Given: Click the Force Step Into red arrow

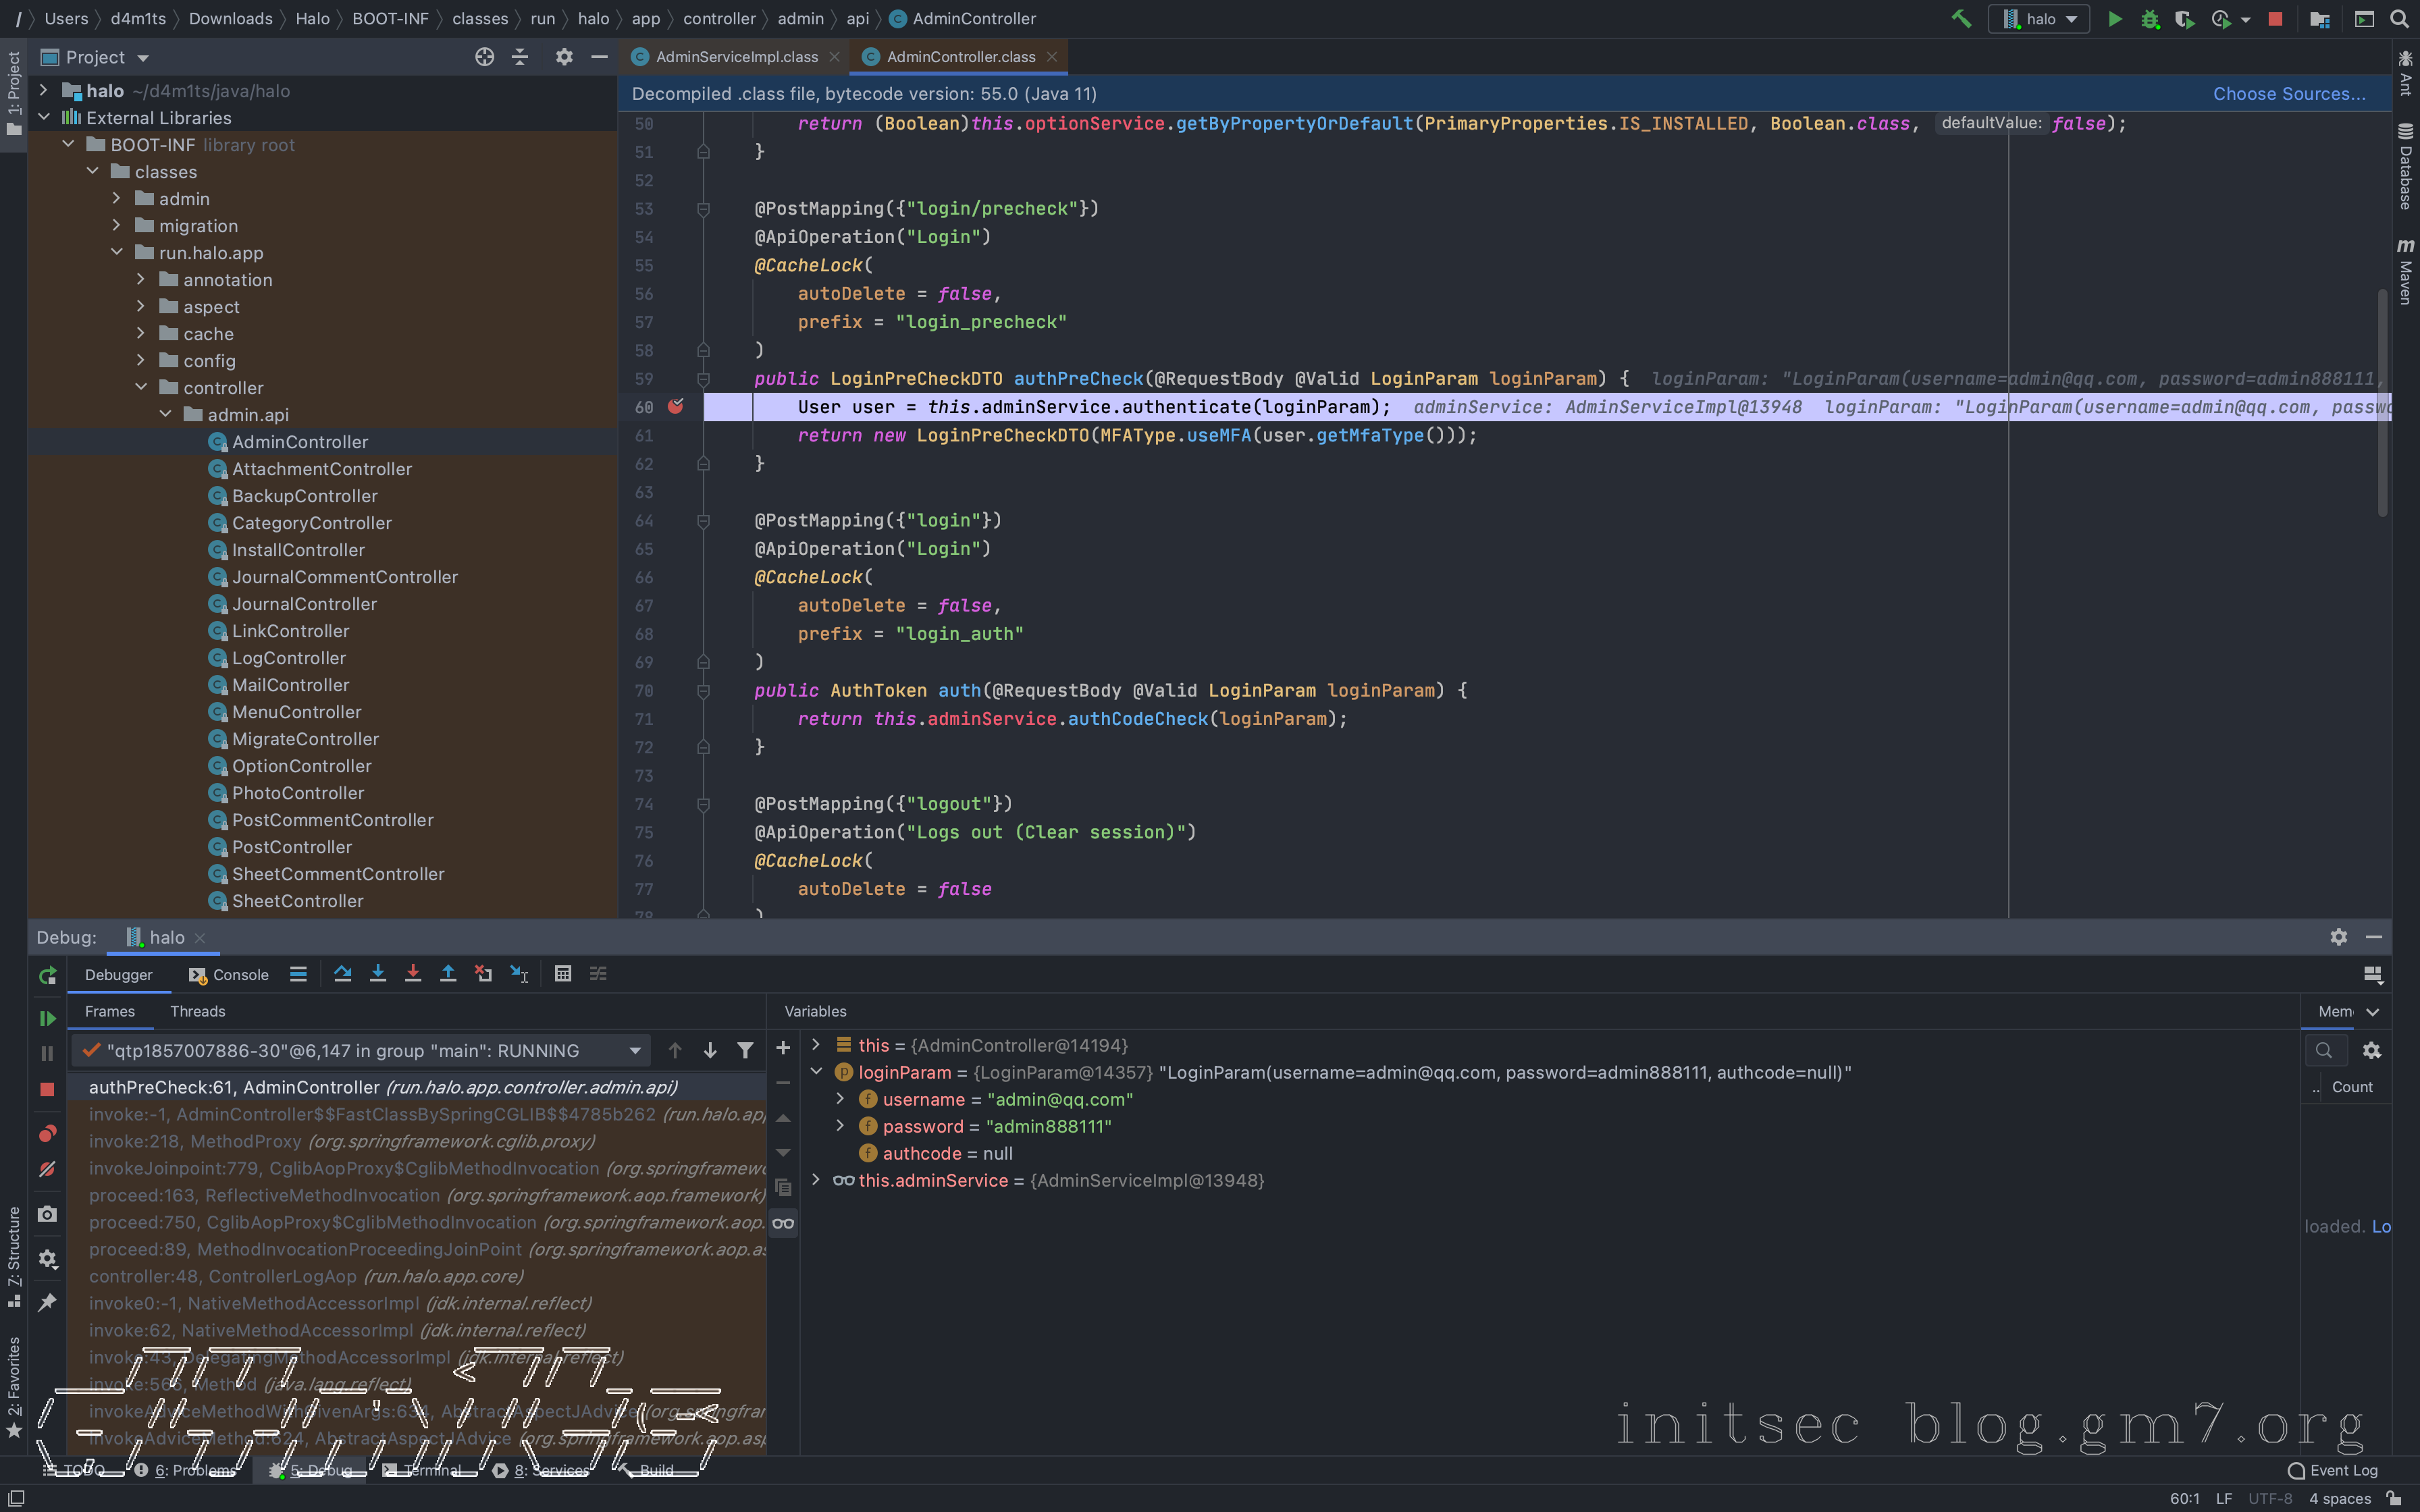Looking at the screenshot, I should pyautogui.click(x=412, y=974).
